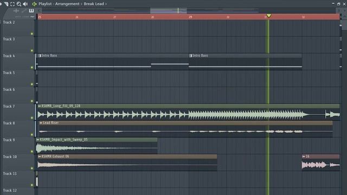This screenshot has height=195, width=347.
Task: Select the Track 8 header label
Action: [x=9, y=123]
